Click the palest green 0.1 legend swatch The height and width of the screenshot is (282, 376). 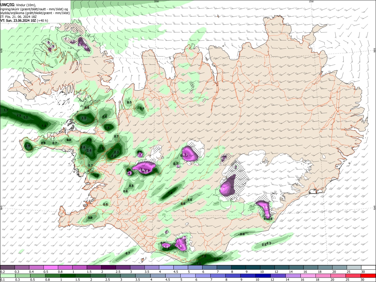point(8,276)
